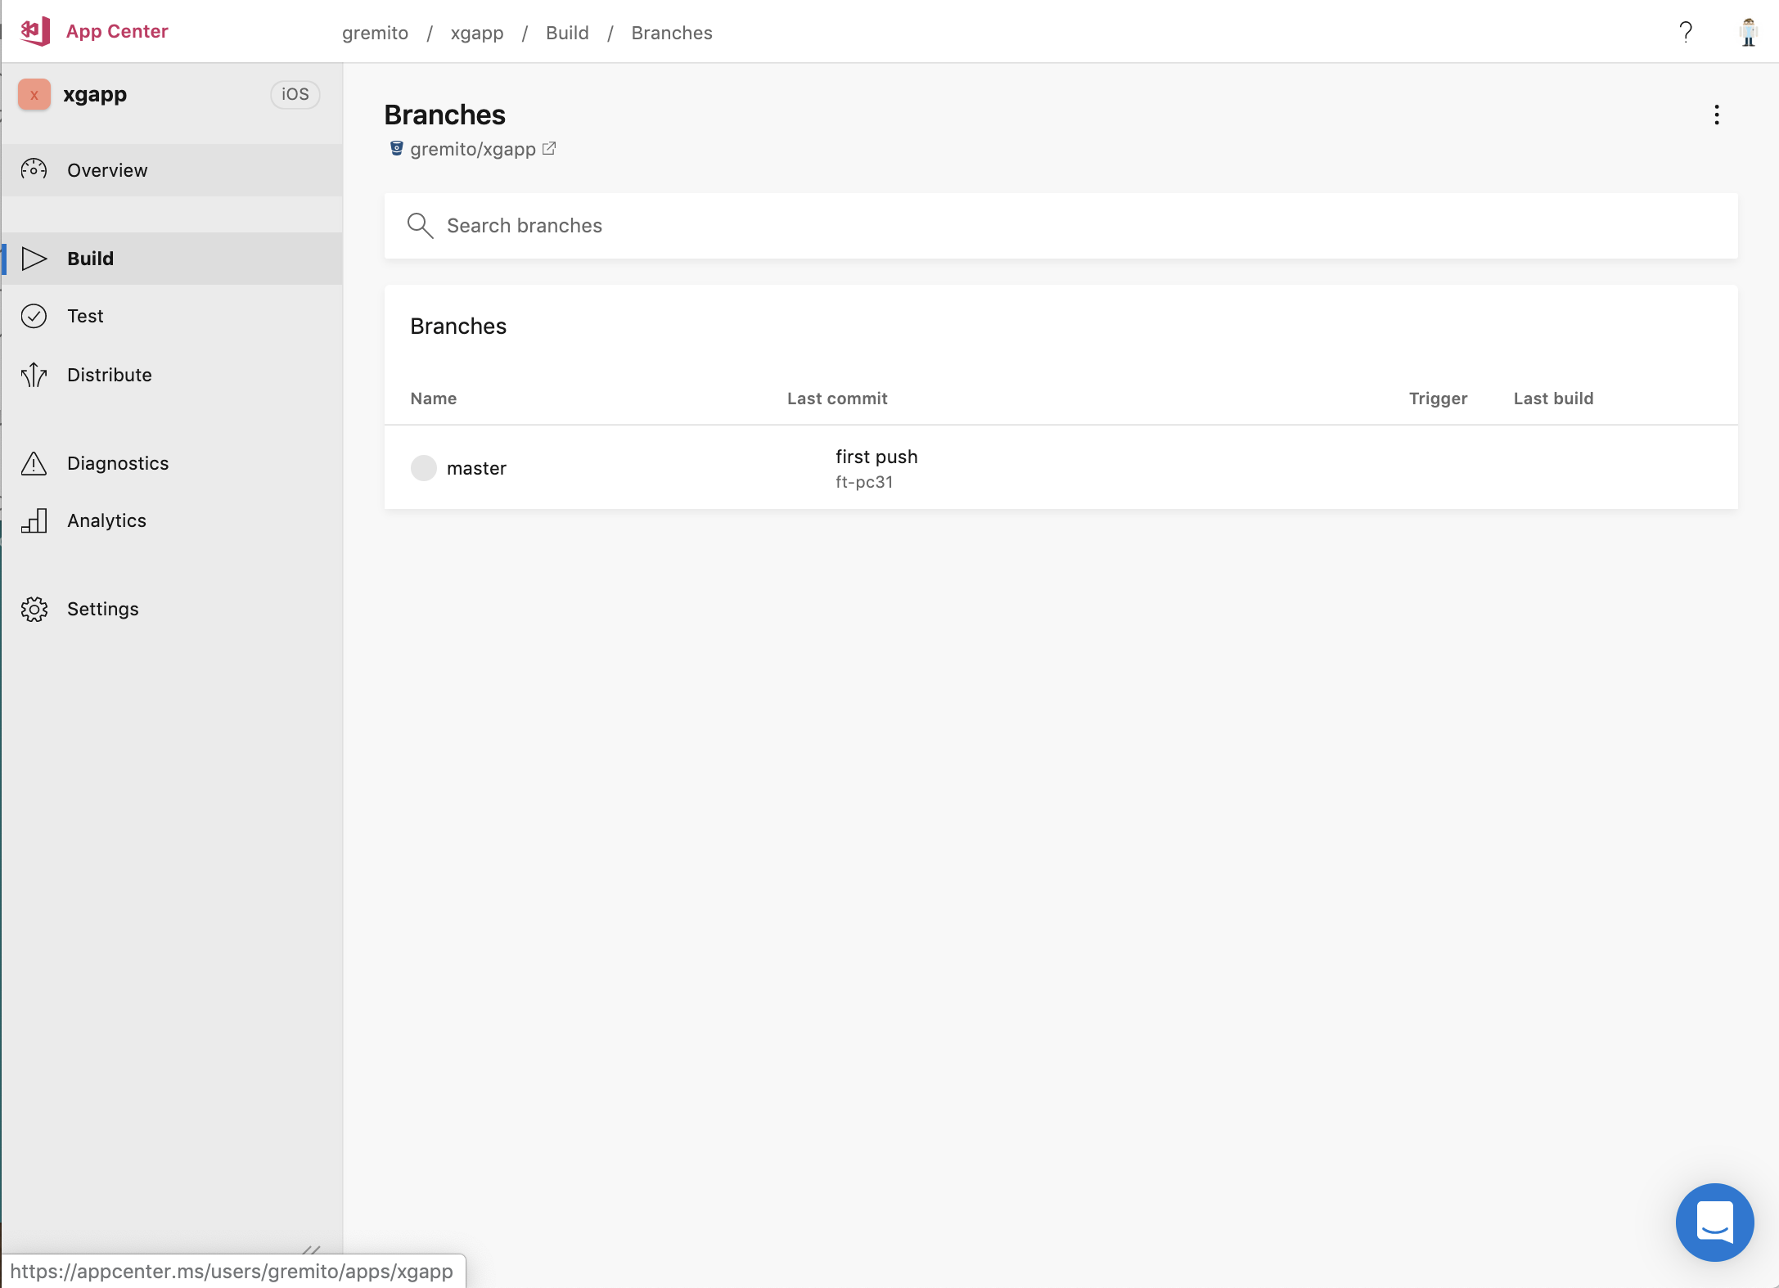Open the help question mark icon
The width and height of the screenshot is (1779, 1288).
[x=1686, y=32]
